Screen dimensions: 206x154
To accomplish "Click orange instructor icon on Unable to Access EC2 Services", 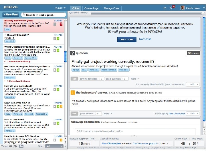I will (61, 140).
